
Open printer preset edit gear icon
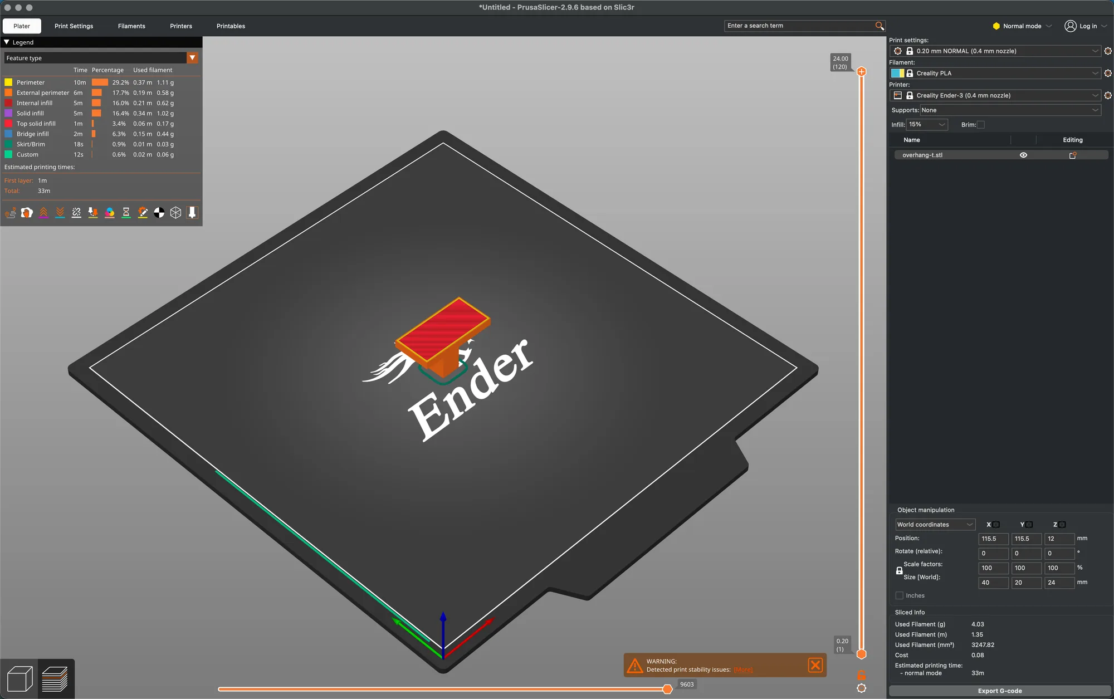tap(1108, 95)
